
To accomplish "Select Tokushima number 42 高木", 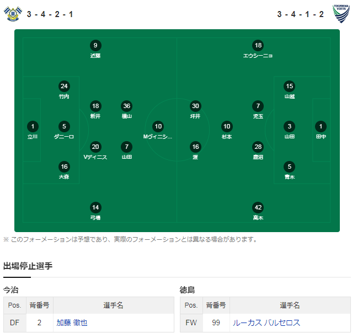I will coord(258,211).
